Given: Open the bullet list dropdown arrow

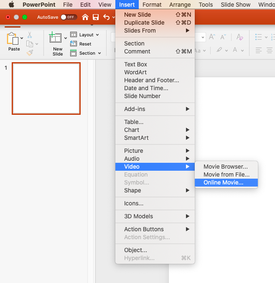Looking at the screenshot, I should (266, 37).
